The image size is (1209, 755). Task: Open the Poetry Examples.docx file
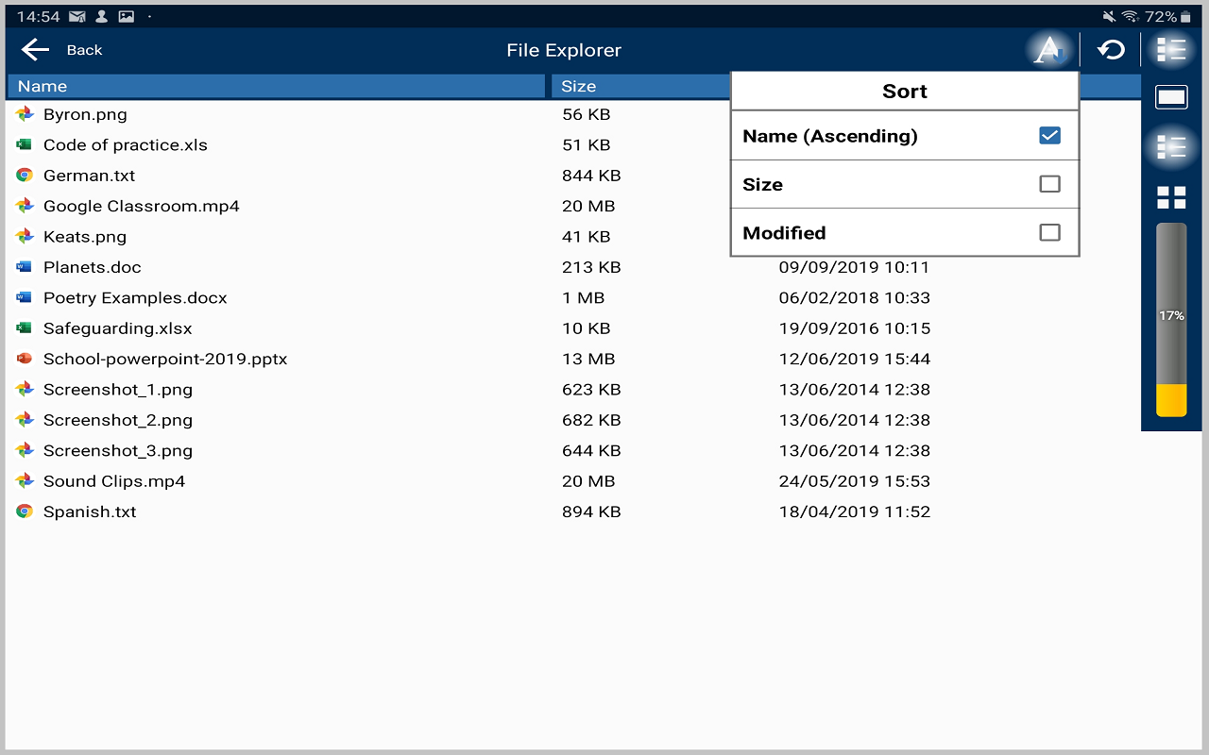point(134,297)
